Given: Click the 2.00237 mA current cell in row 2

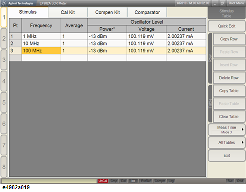Looking at the screenshot, I should 186,43.
